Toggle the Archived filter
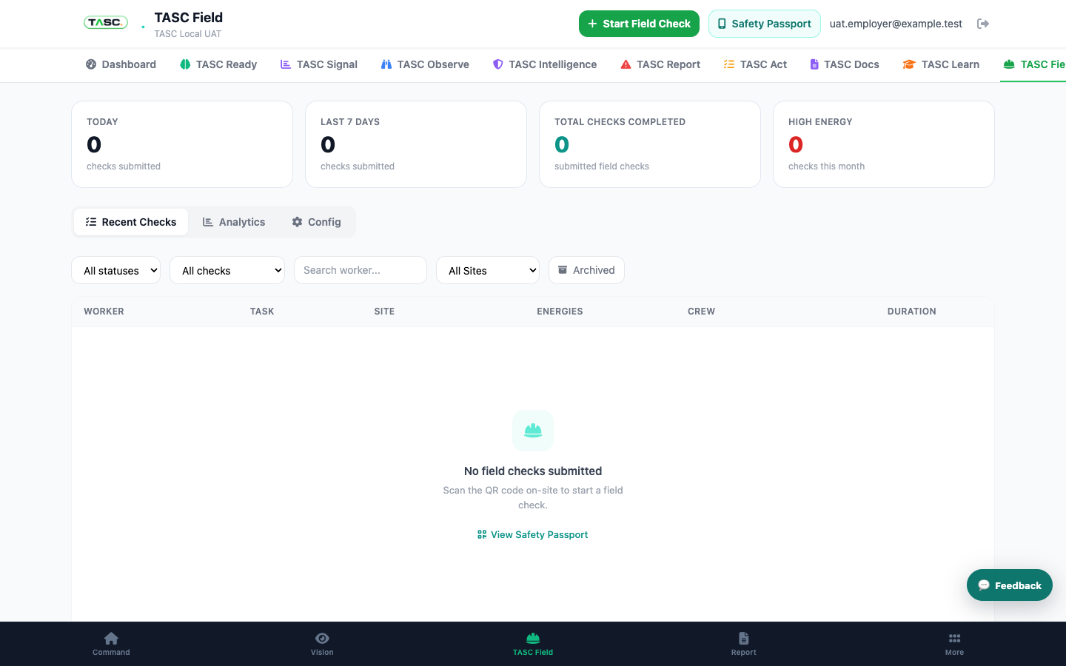Viewport: 1066px width, 666px height. [x=586, y=270]
